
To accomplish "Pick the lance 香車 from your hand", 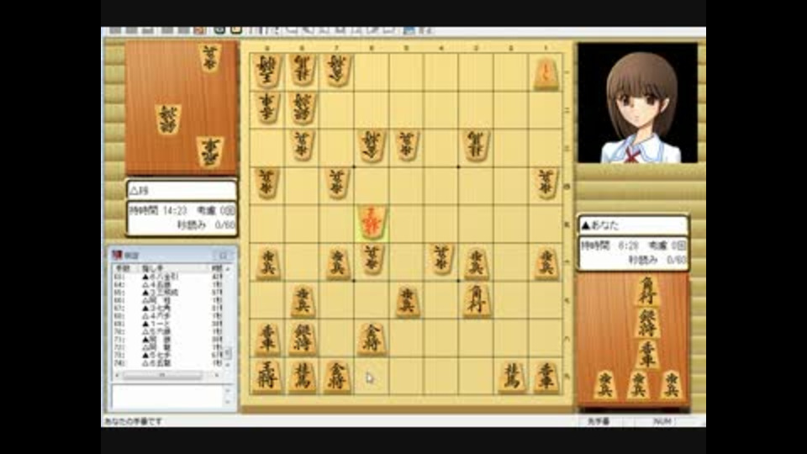I will click(x=647, y=354).
